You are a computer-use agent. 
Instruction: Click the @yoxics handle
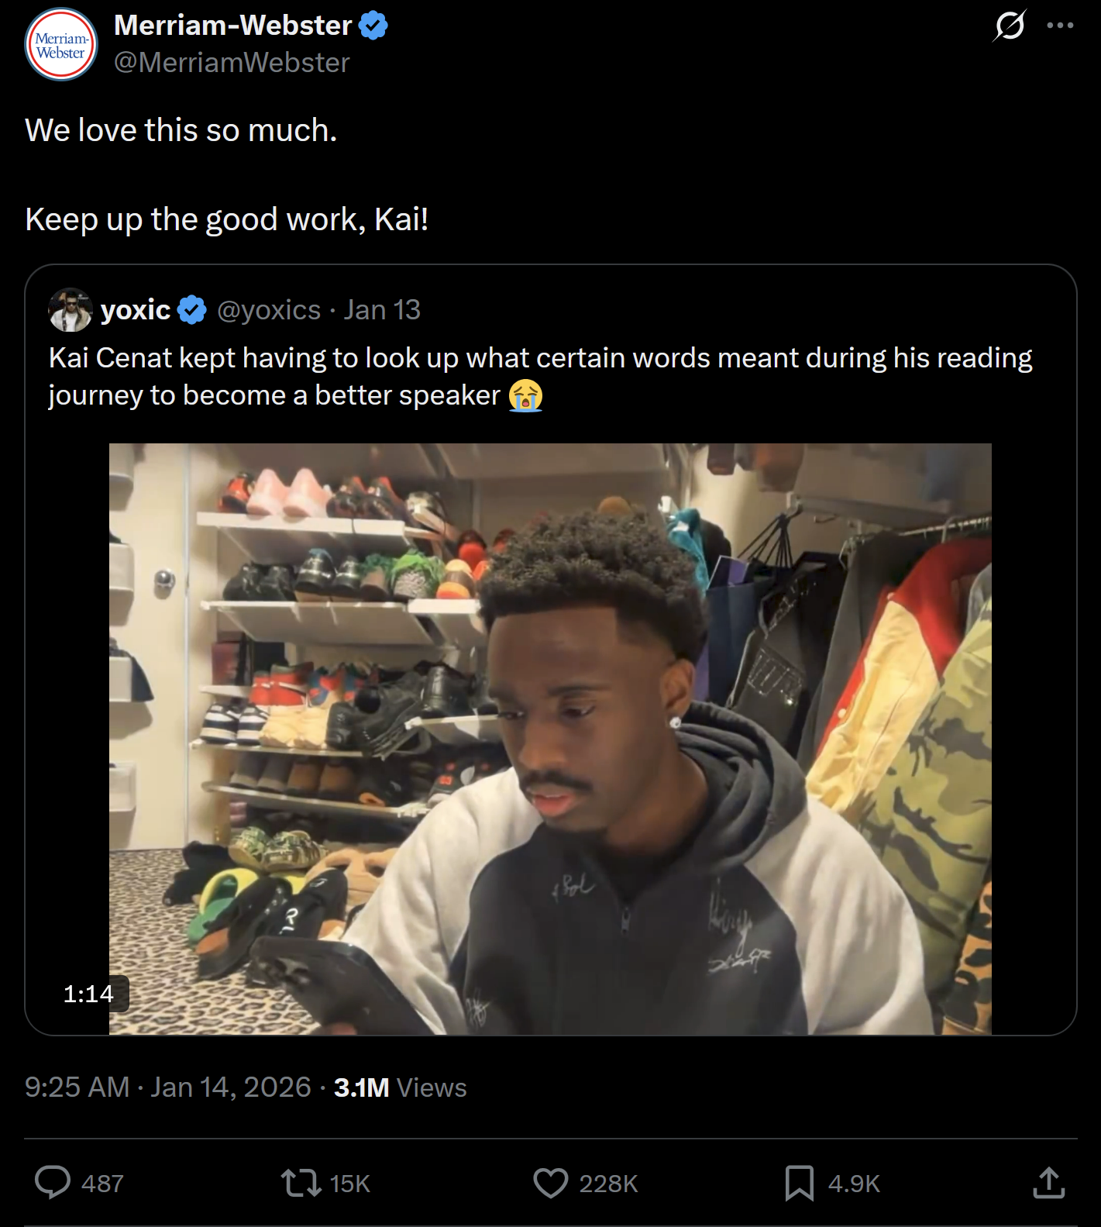click(x=269, y=310)
